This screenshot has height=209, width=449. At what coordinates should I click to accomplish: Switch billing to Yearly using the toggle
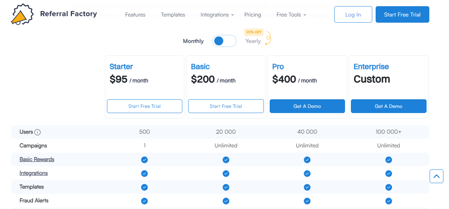224,41
